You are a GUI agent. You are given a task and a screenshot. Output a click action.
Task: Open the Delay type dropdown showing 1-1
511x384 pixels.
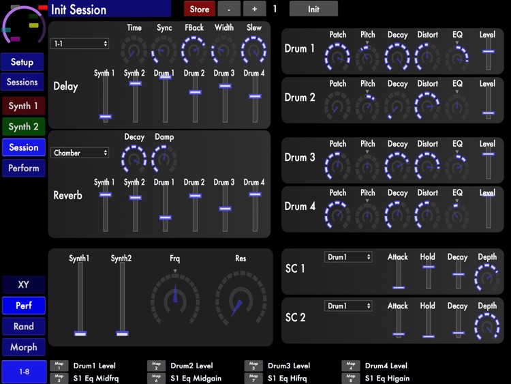[x=80, y=44]
